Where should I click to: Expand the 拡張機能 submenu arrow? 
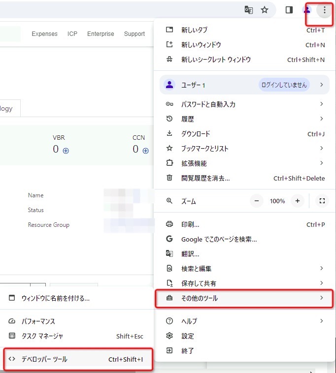click(x=322, y=163)
